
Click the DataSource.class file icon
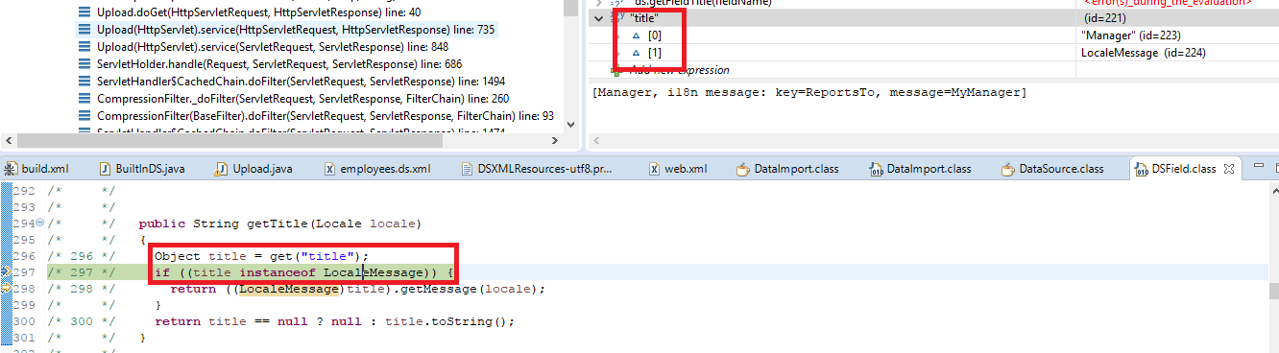(x=1008, y=169)
